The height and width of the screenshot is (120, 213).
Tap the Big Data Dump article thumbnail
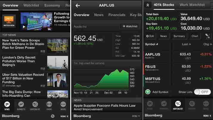pos(58,94)
